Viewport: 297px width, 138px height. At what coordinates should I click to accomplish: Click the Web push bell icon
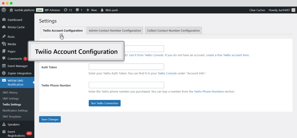(x=102, y=10)
